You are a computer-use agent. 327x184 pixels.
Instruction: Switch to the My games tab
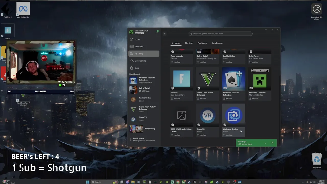pyautogui.click(x=176, y=43)
